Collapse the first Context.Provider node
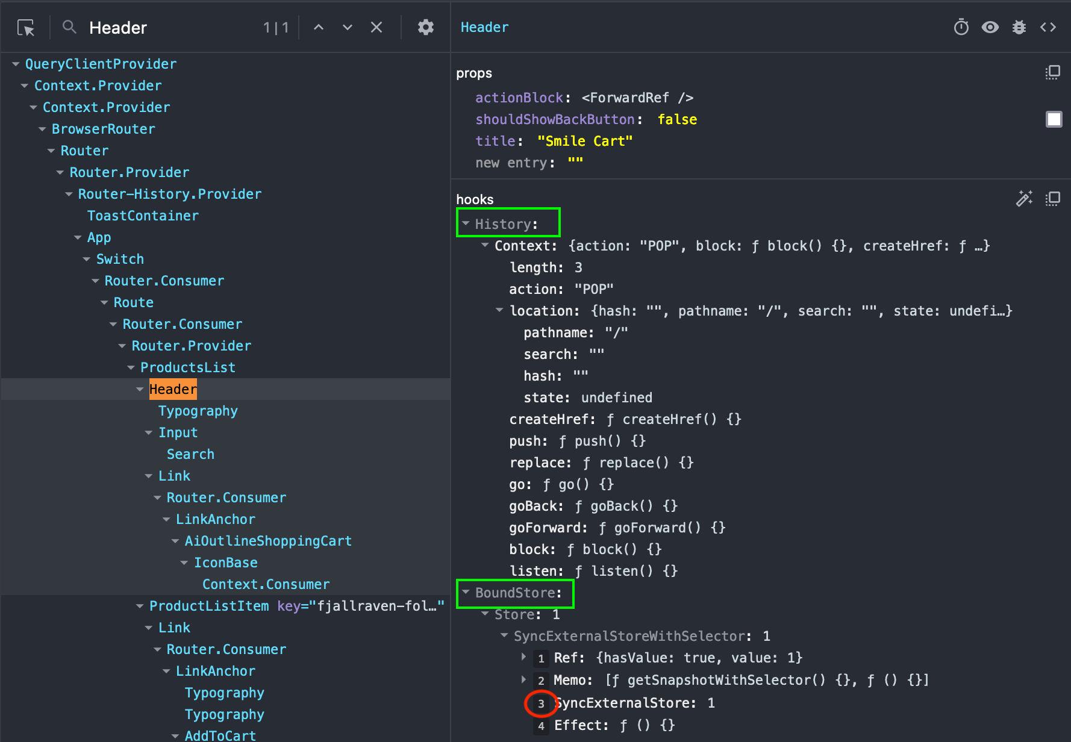The height and width of the screenshot is (742, 1071). [25, 86]
